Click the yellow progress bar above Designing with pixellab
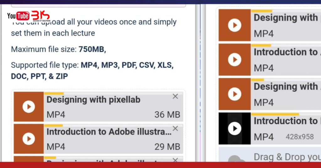Image resolution: width=321 pixels, height=168 pixels. tap(54, 93)
